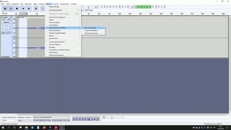This screenshot has height=130, width=231.
Task: Open the Справка menu
Action: click(74, 4)
